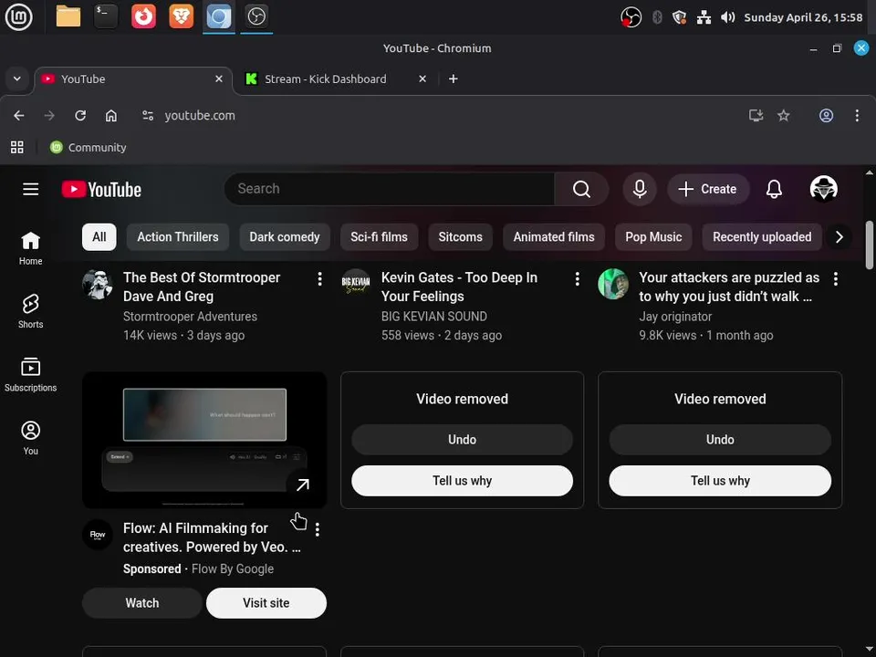Show more filter chips with the arrow
Viewport: 876px width, 657px height.
pyautogui.click(x=839, y=237)
